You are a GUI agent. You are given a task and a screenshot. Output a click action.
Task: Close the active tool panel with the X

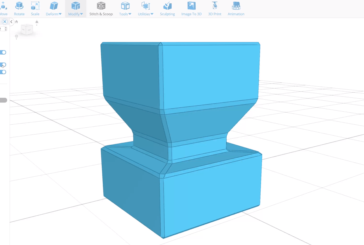coord(4,22)
